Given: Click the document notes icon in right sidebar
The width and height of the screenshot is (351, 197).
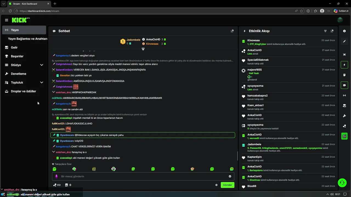Looking at the screenshot, I should coord(344,75).
